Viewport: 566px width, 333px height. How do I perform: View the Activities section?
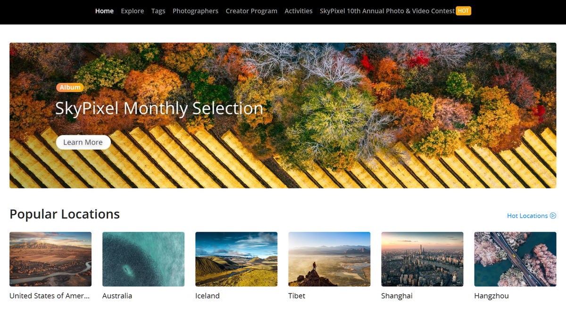298,11
